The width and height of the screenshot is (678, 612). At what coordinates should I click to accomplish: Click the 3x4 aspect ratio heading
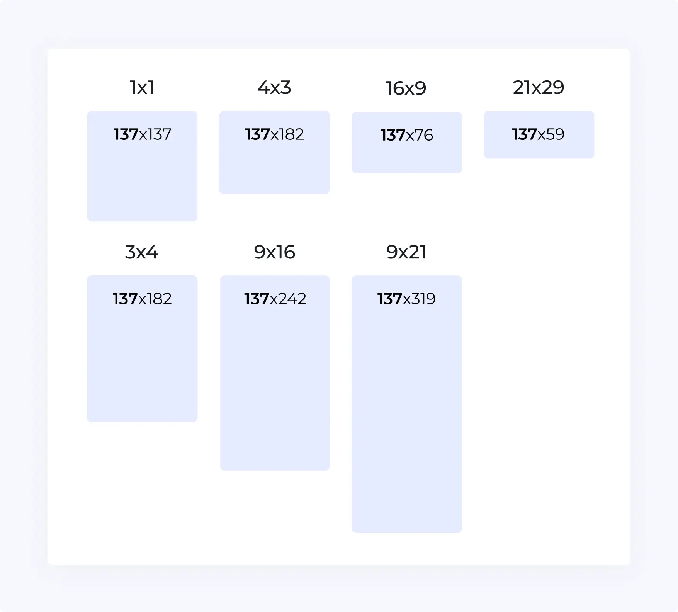pyautogui.click(x=142, y=252)
